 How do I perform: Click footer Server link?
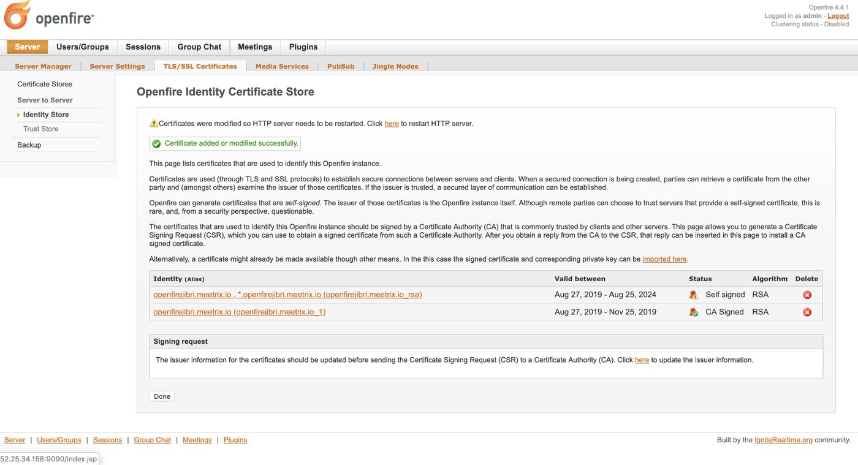tap(15, 440)
